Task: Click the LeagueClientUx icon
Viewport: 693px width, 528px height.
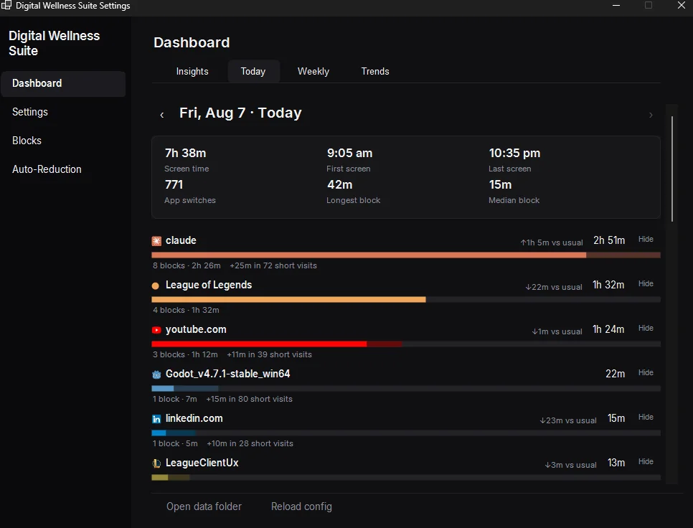Action: coord(156,463)
